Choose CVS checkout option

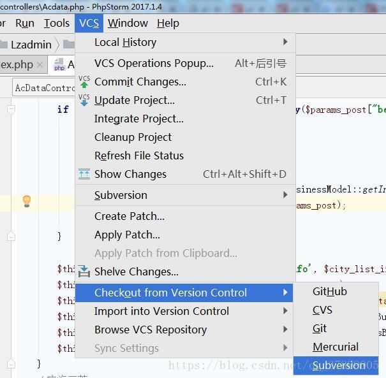click(x=336, y=310)
